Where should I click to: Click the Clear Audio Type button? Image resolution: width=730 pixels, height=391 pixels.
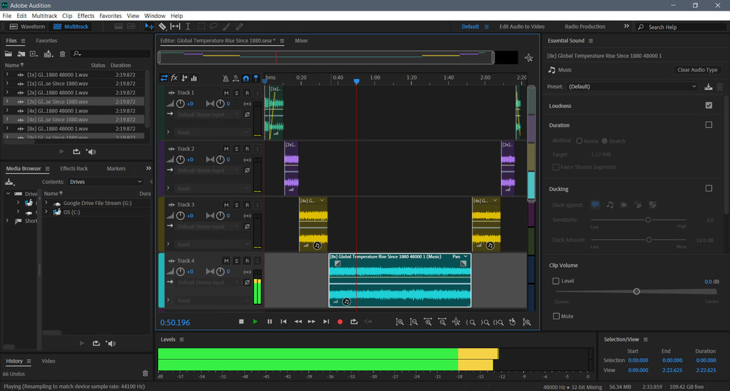(x=697, y=70)
